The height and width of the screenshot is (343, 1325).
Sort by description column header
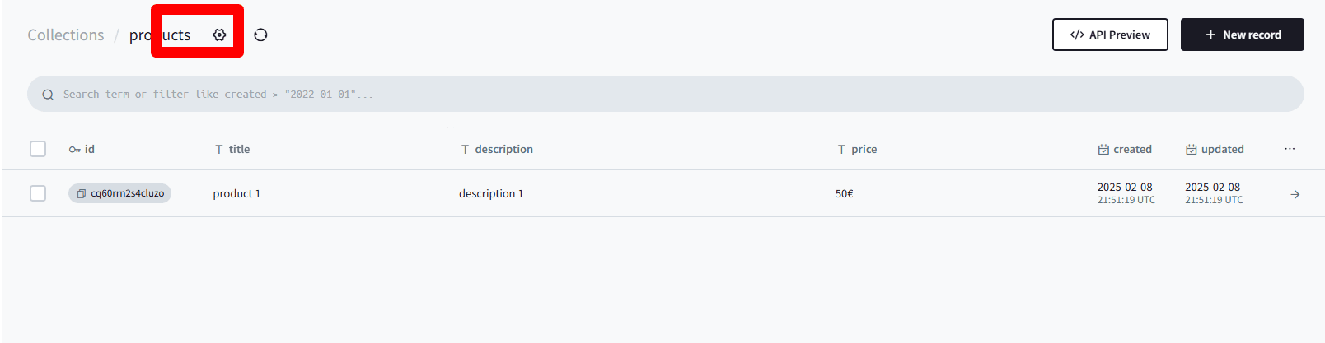pyautogui.click(x=497, y=149)
